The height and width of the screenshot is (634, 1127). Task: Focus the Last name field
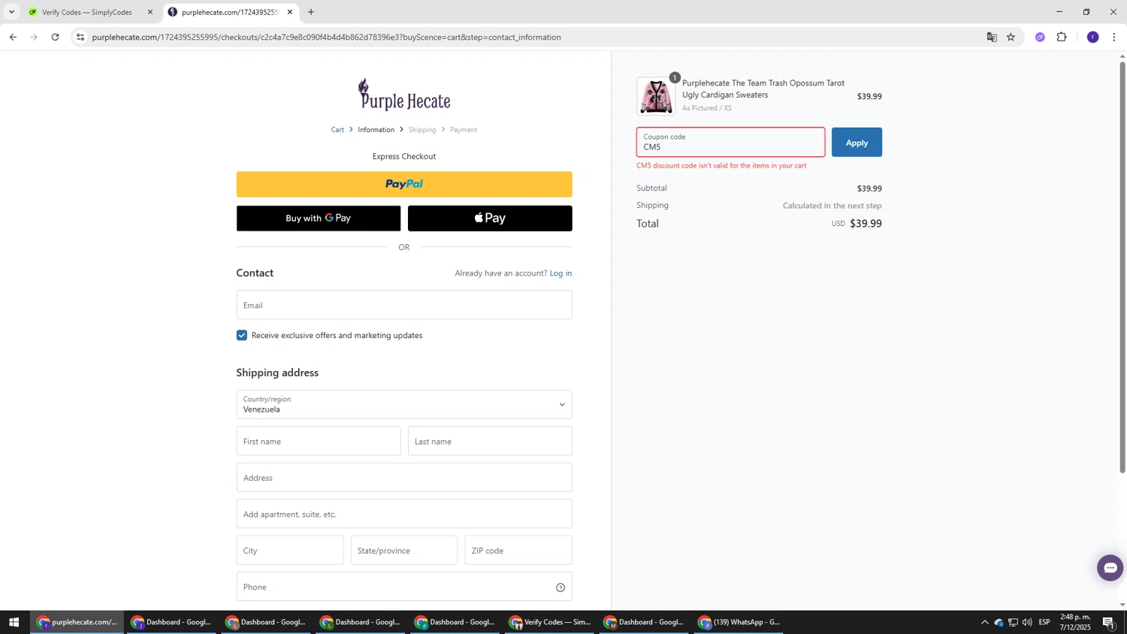490,442
